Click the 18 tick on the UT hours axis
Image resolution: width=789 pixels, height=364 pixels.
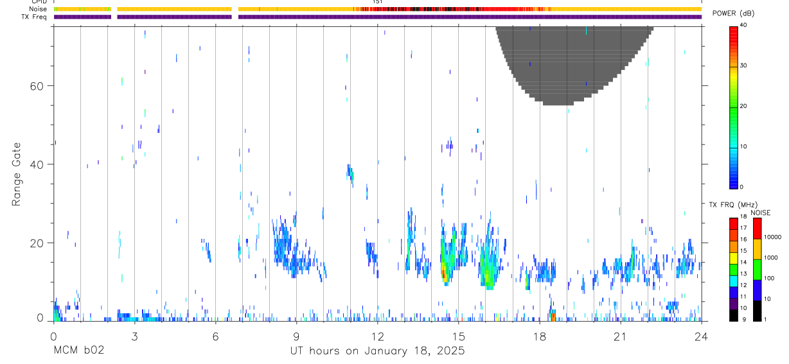[539, 336]
